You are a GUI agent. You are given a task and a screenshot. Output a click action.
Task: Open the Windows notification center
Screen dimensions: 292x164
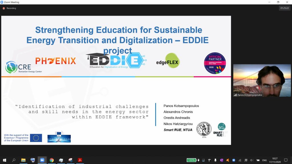click(286, 160)
